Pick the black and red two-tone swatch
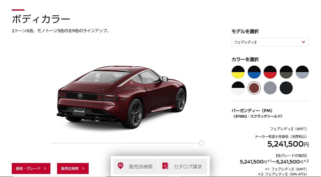The width and height of the screenshot is (321, 177). 270,72
